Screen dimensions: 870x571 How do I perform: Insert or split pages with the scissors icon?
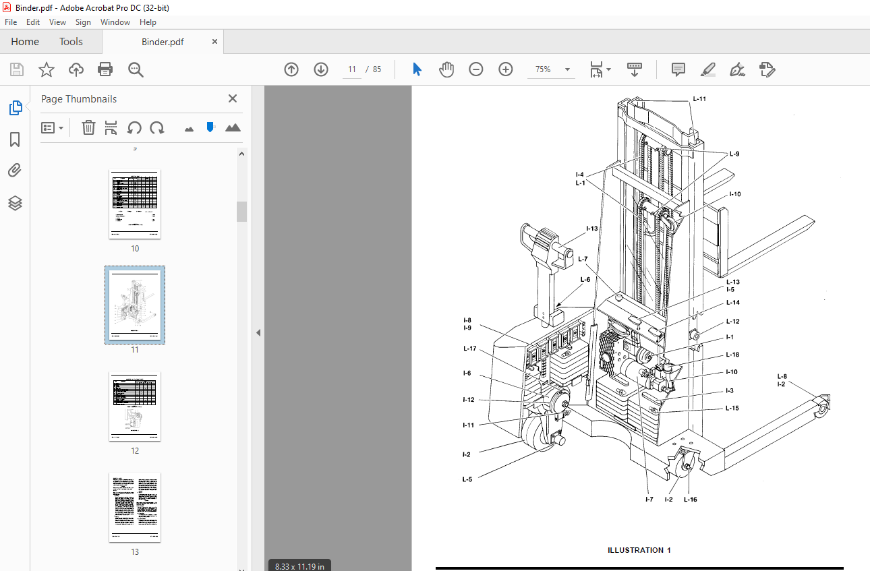111,127
